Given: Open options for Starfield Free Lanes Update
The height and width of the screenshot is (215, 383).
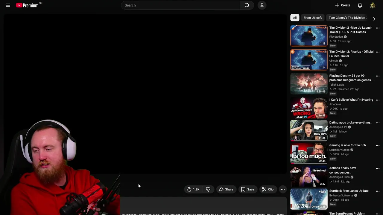Looking at the screenshot, I should (378, 191).
